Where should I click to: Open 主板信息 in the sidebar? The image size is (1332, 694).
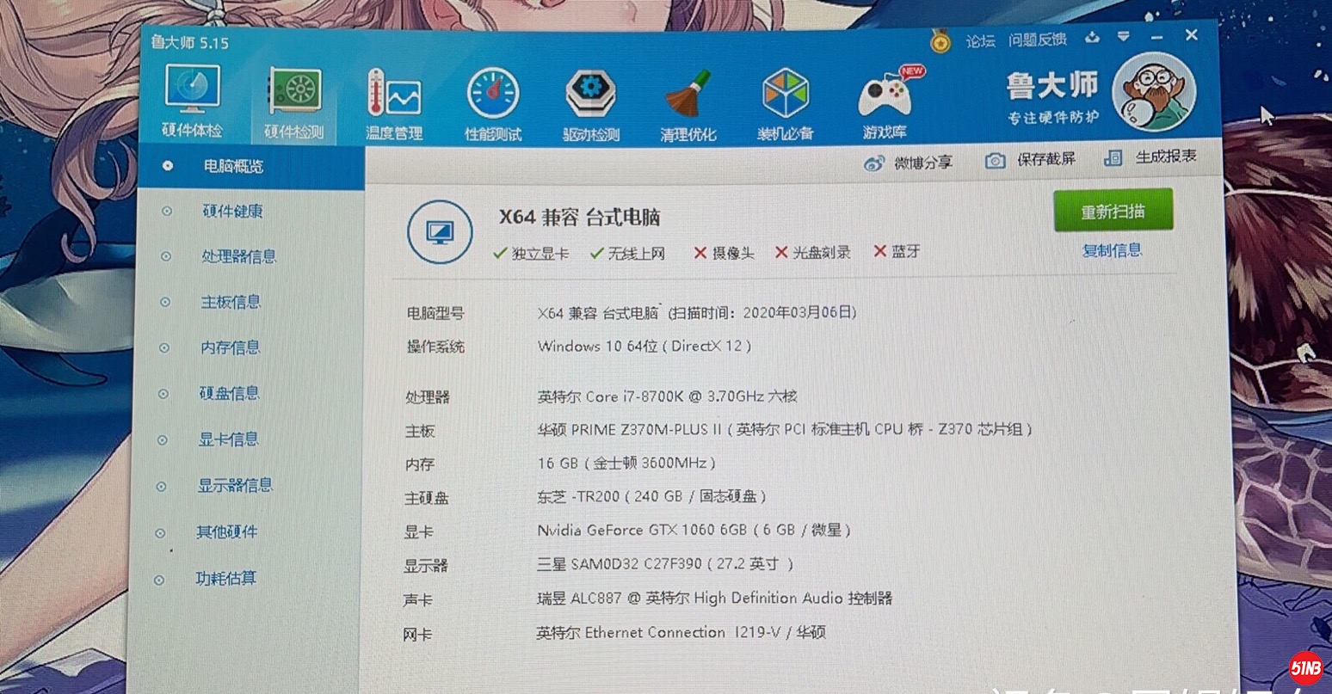(231, 302)
